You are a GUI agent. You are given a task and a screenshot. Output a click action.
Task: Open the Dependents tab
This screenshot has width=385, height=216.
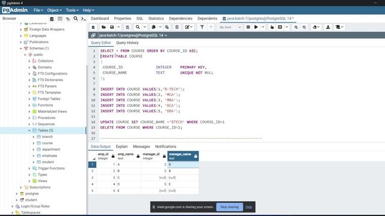tap(207, 19)
